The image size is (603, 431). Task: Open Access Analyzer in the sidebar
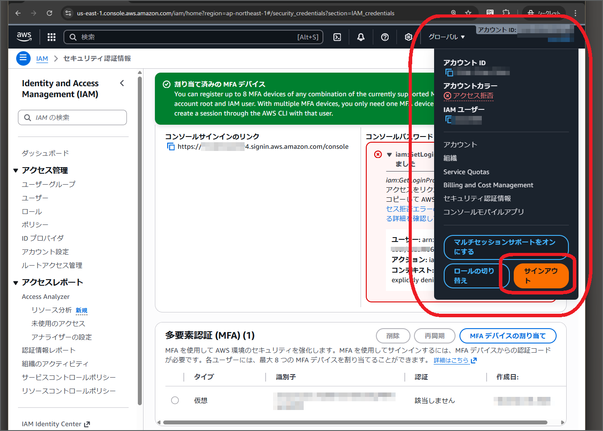click(46, 297)
